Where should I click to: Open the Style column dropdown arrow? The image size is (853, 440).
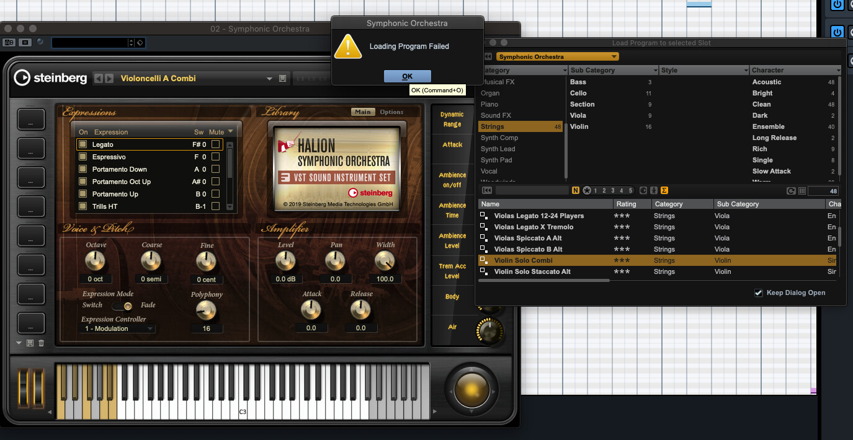click(746, 71)
